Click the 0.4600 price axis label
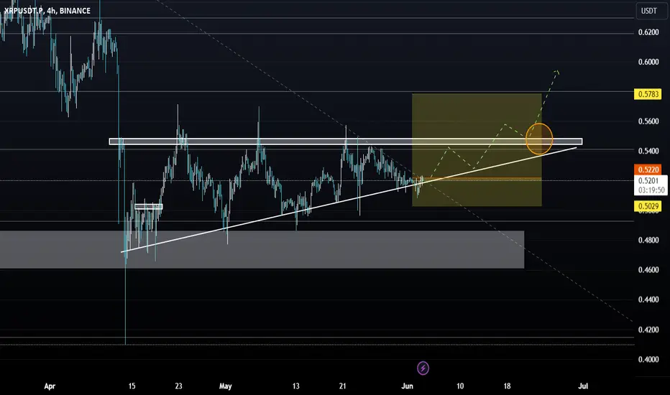 click(648, 270)
